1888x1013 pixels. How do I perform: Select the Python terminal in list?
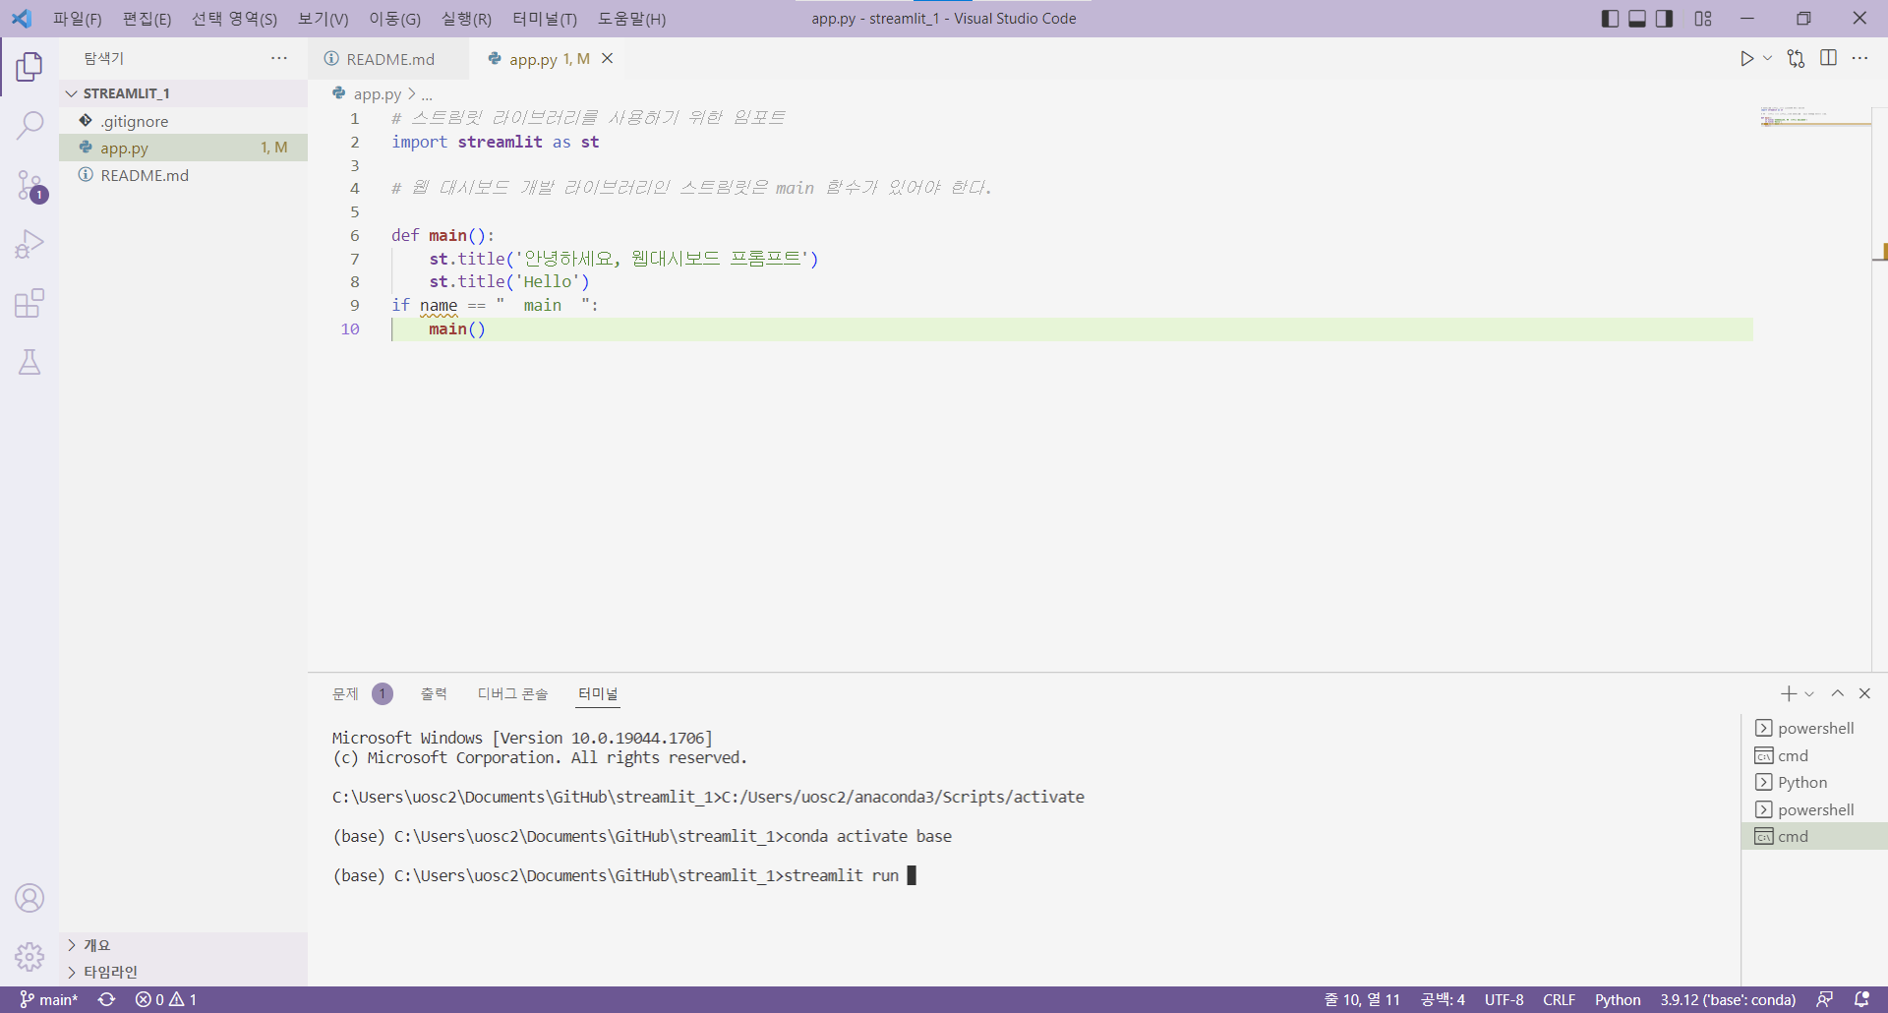(1814, 782)
